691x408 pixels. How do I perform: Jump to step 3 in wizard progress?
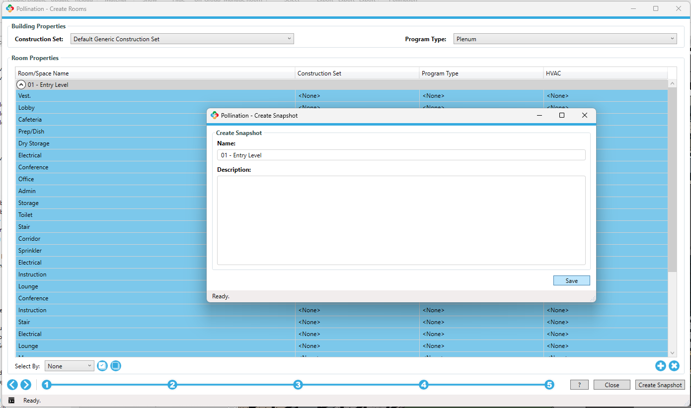(x=298, y=385)
